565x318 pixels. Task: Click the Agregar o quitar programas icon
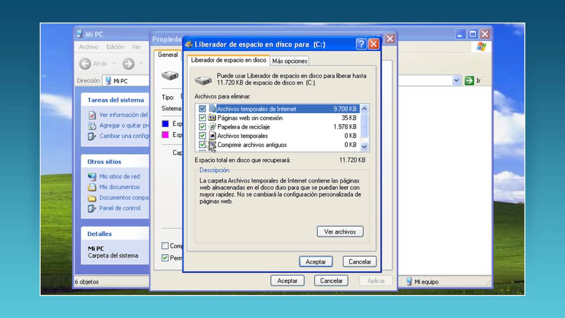[x=92, y=125]
